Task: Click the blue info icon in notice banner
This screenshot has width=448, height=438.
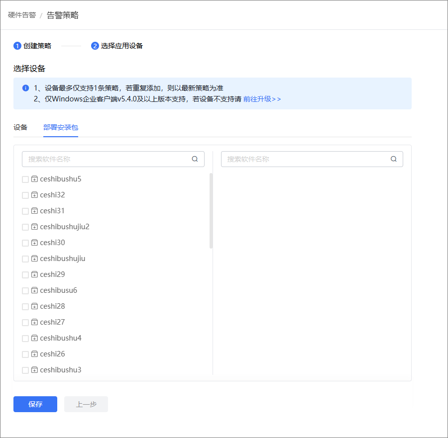Action: [26, 88]
